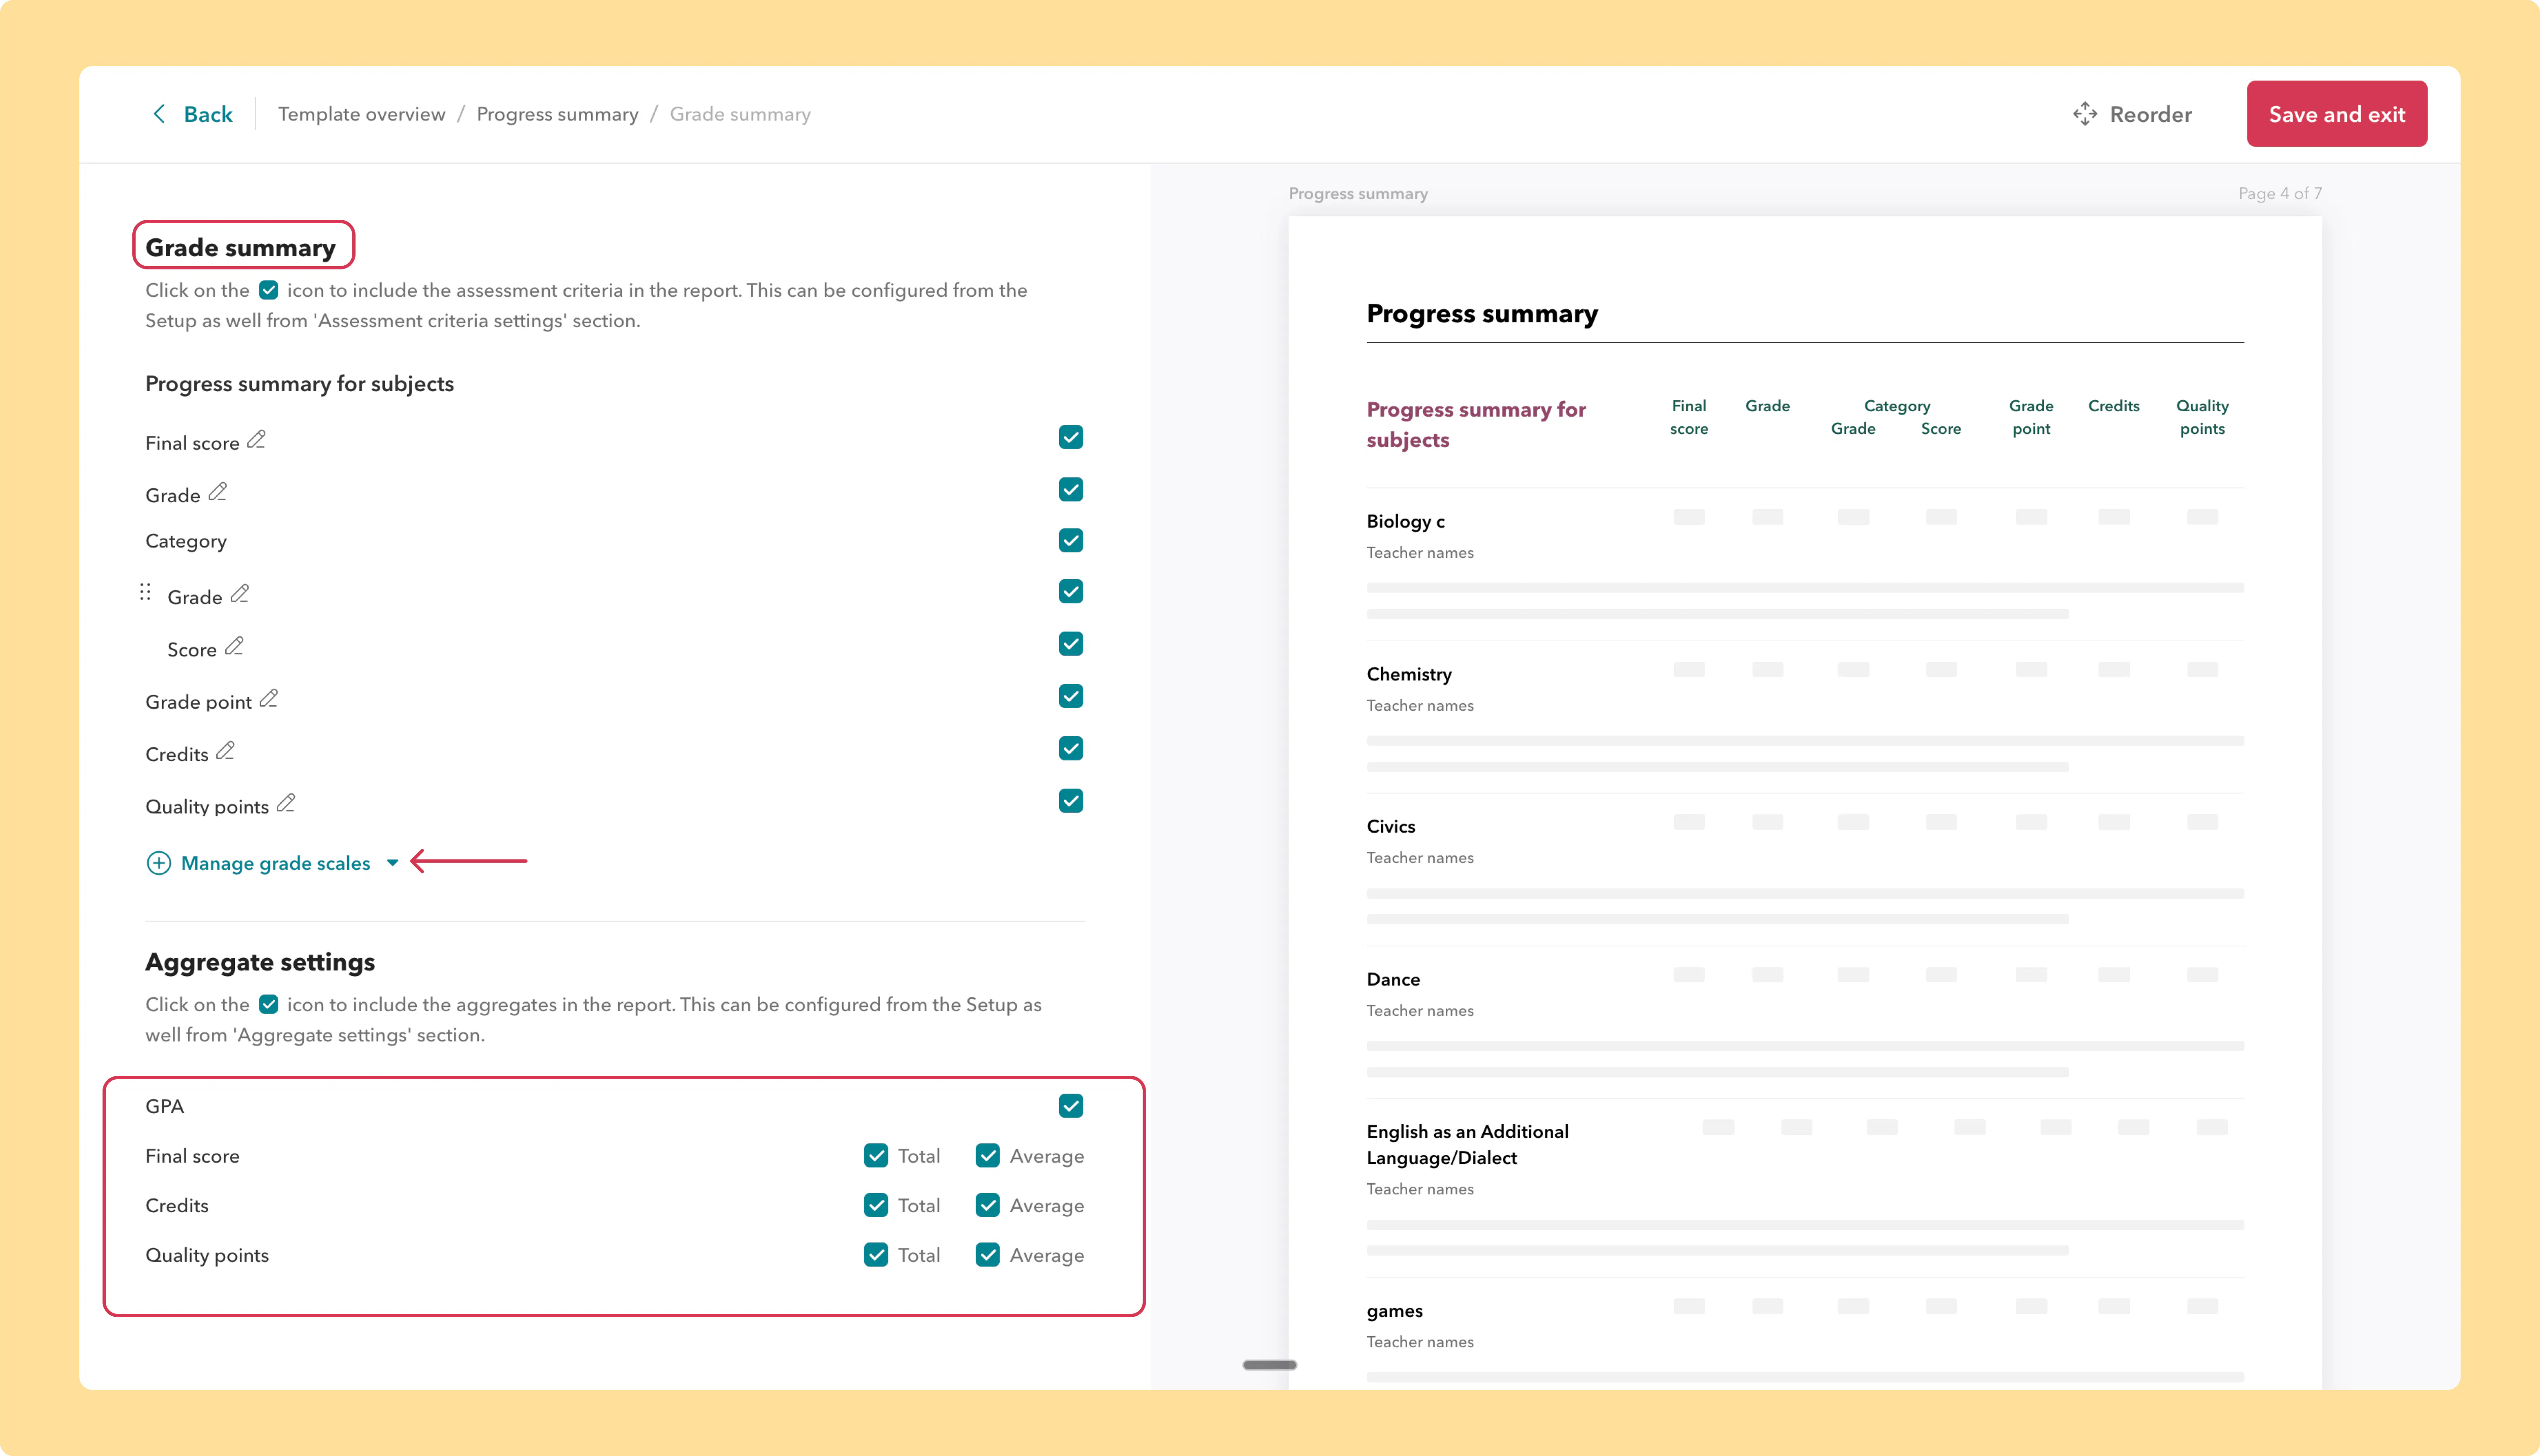This screenshot has height=1456, width=2540.
Task: Click the Back link
Action: tap(208, 114)
